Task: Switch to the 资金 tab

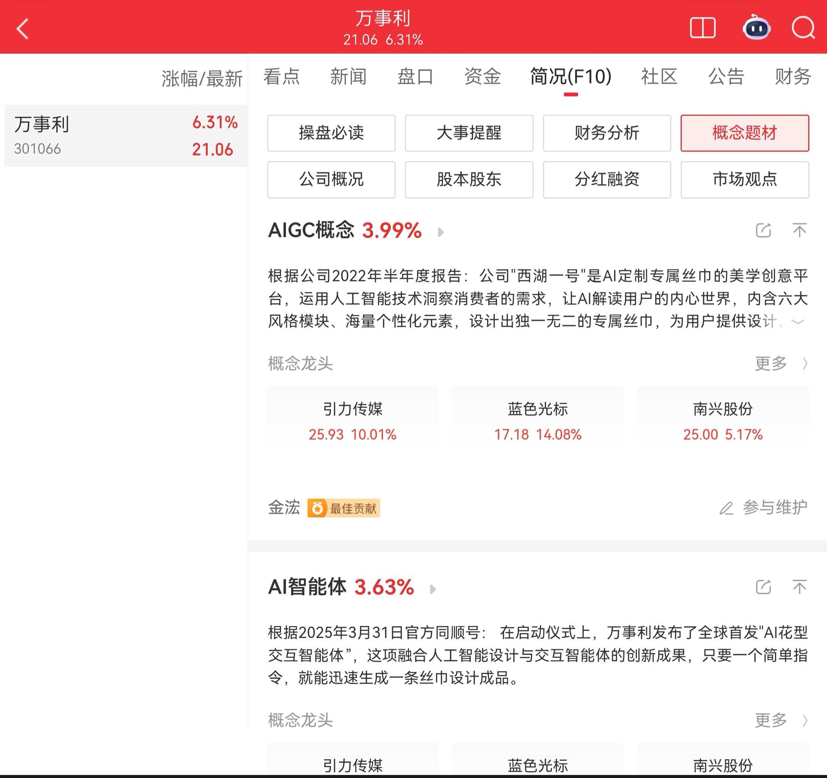Action: click(x=482, y=77)
